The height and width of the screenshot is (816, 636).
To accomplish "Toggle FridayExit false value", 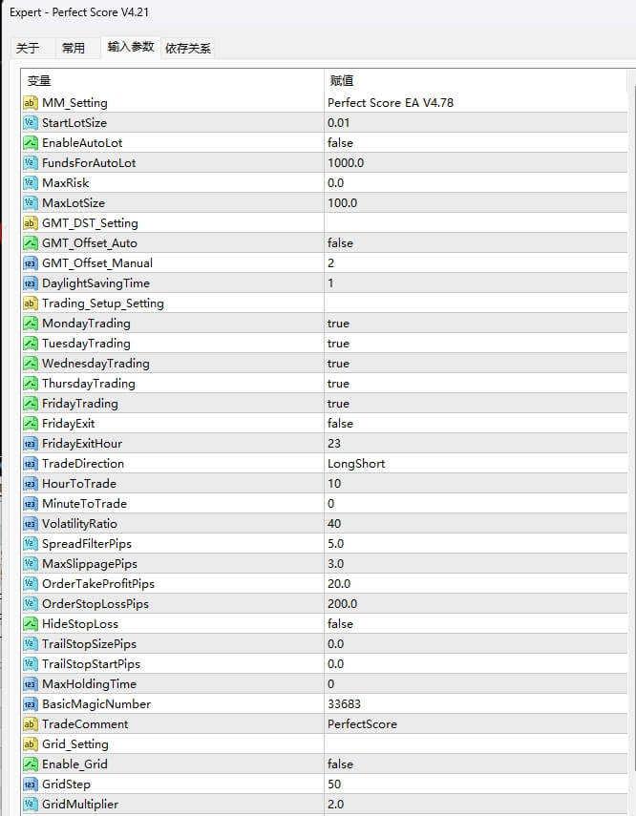I will point(340,423).
